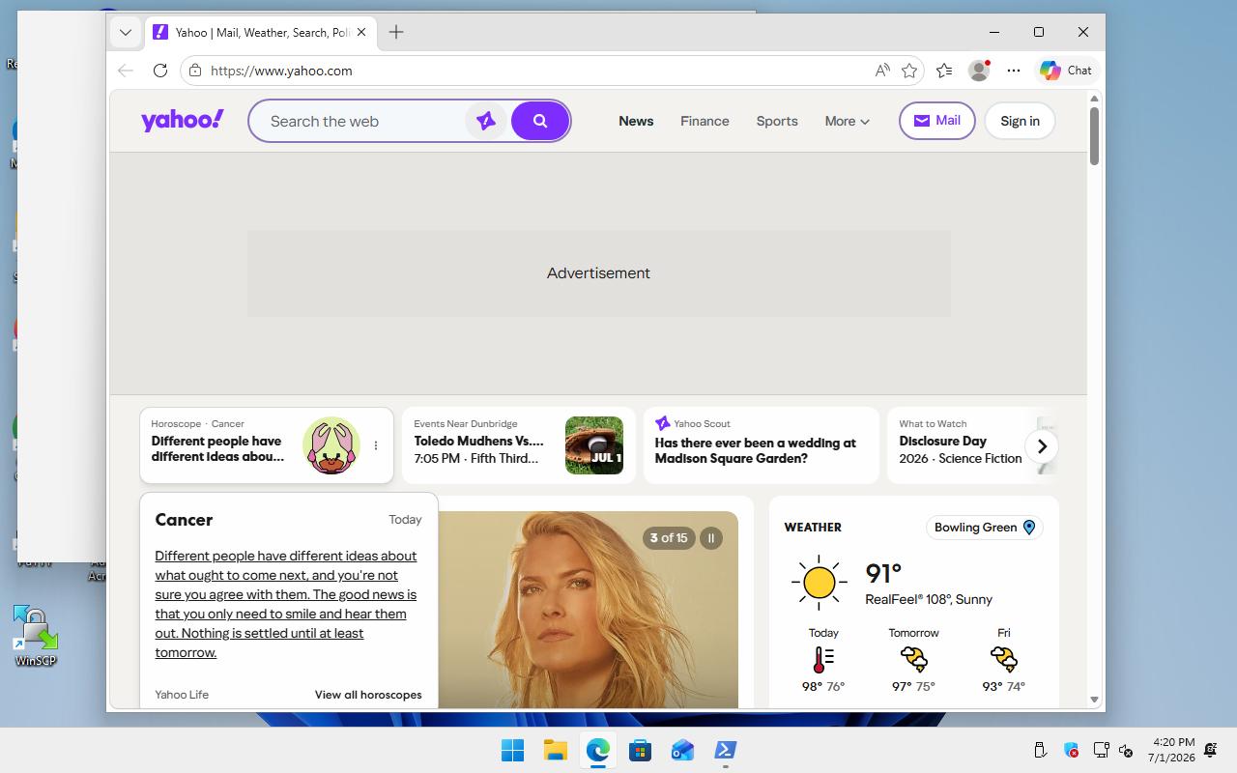Go to the News section
This screenshot has width=1237, height=773.
pos(636,121)
